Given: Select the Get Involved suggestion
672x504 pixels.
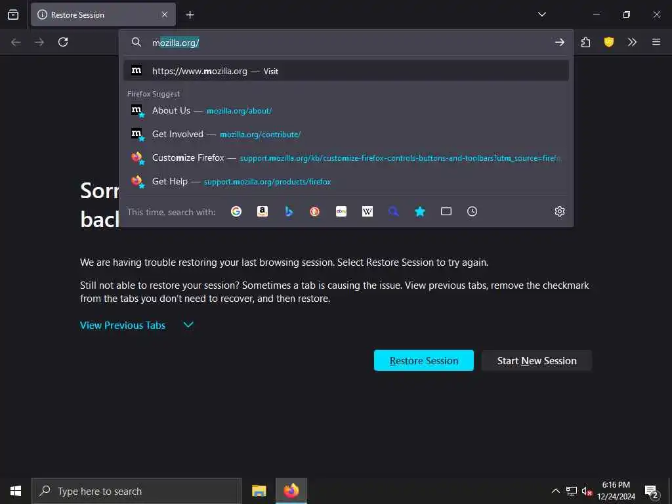Looking at the screenshot, I should (x=346, y=134).
